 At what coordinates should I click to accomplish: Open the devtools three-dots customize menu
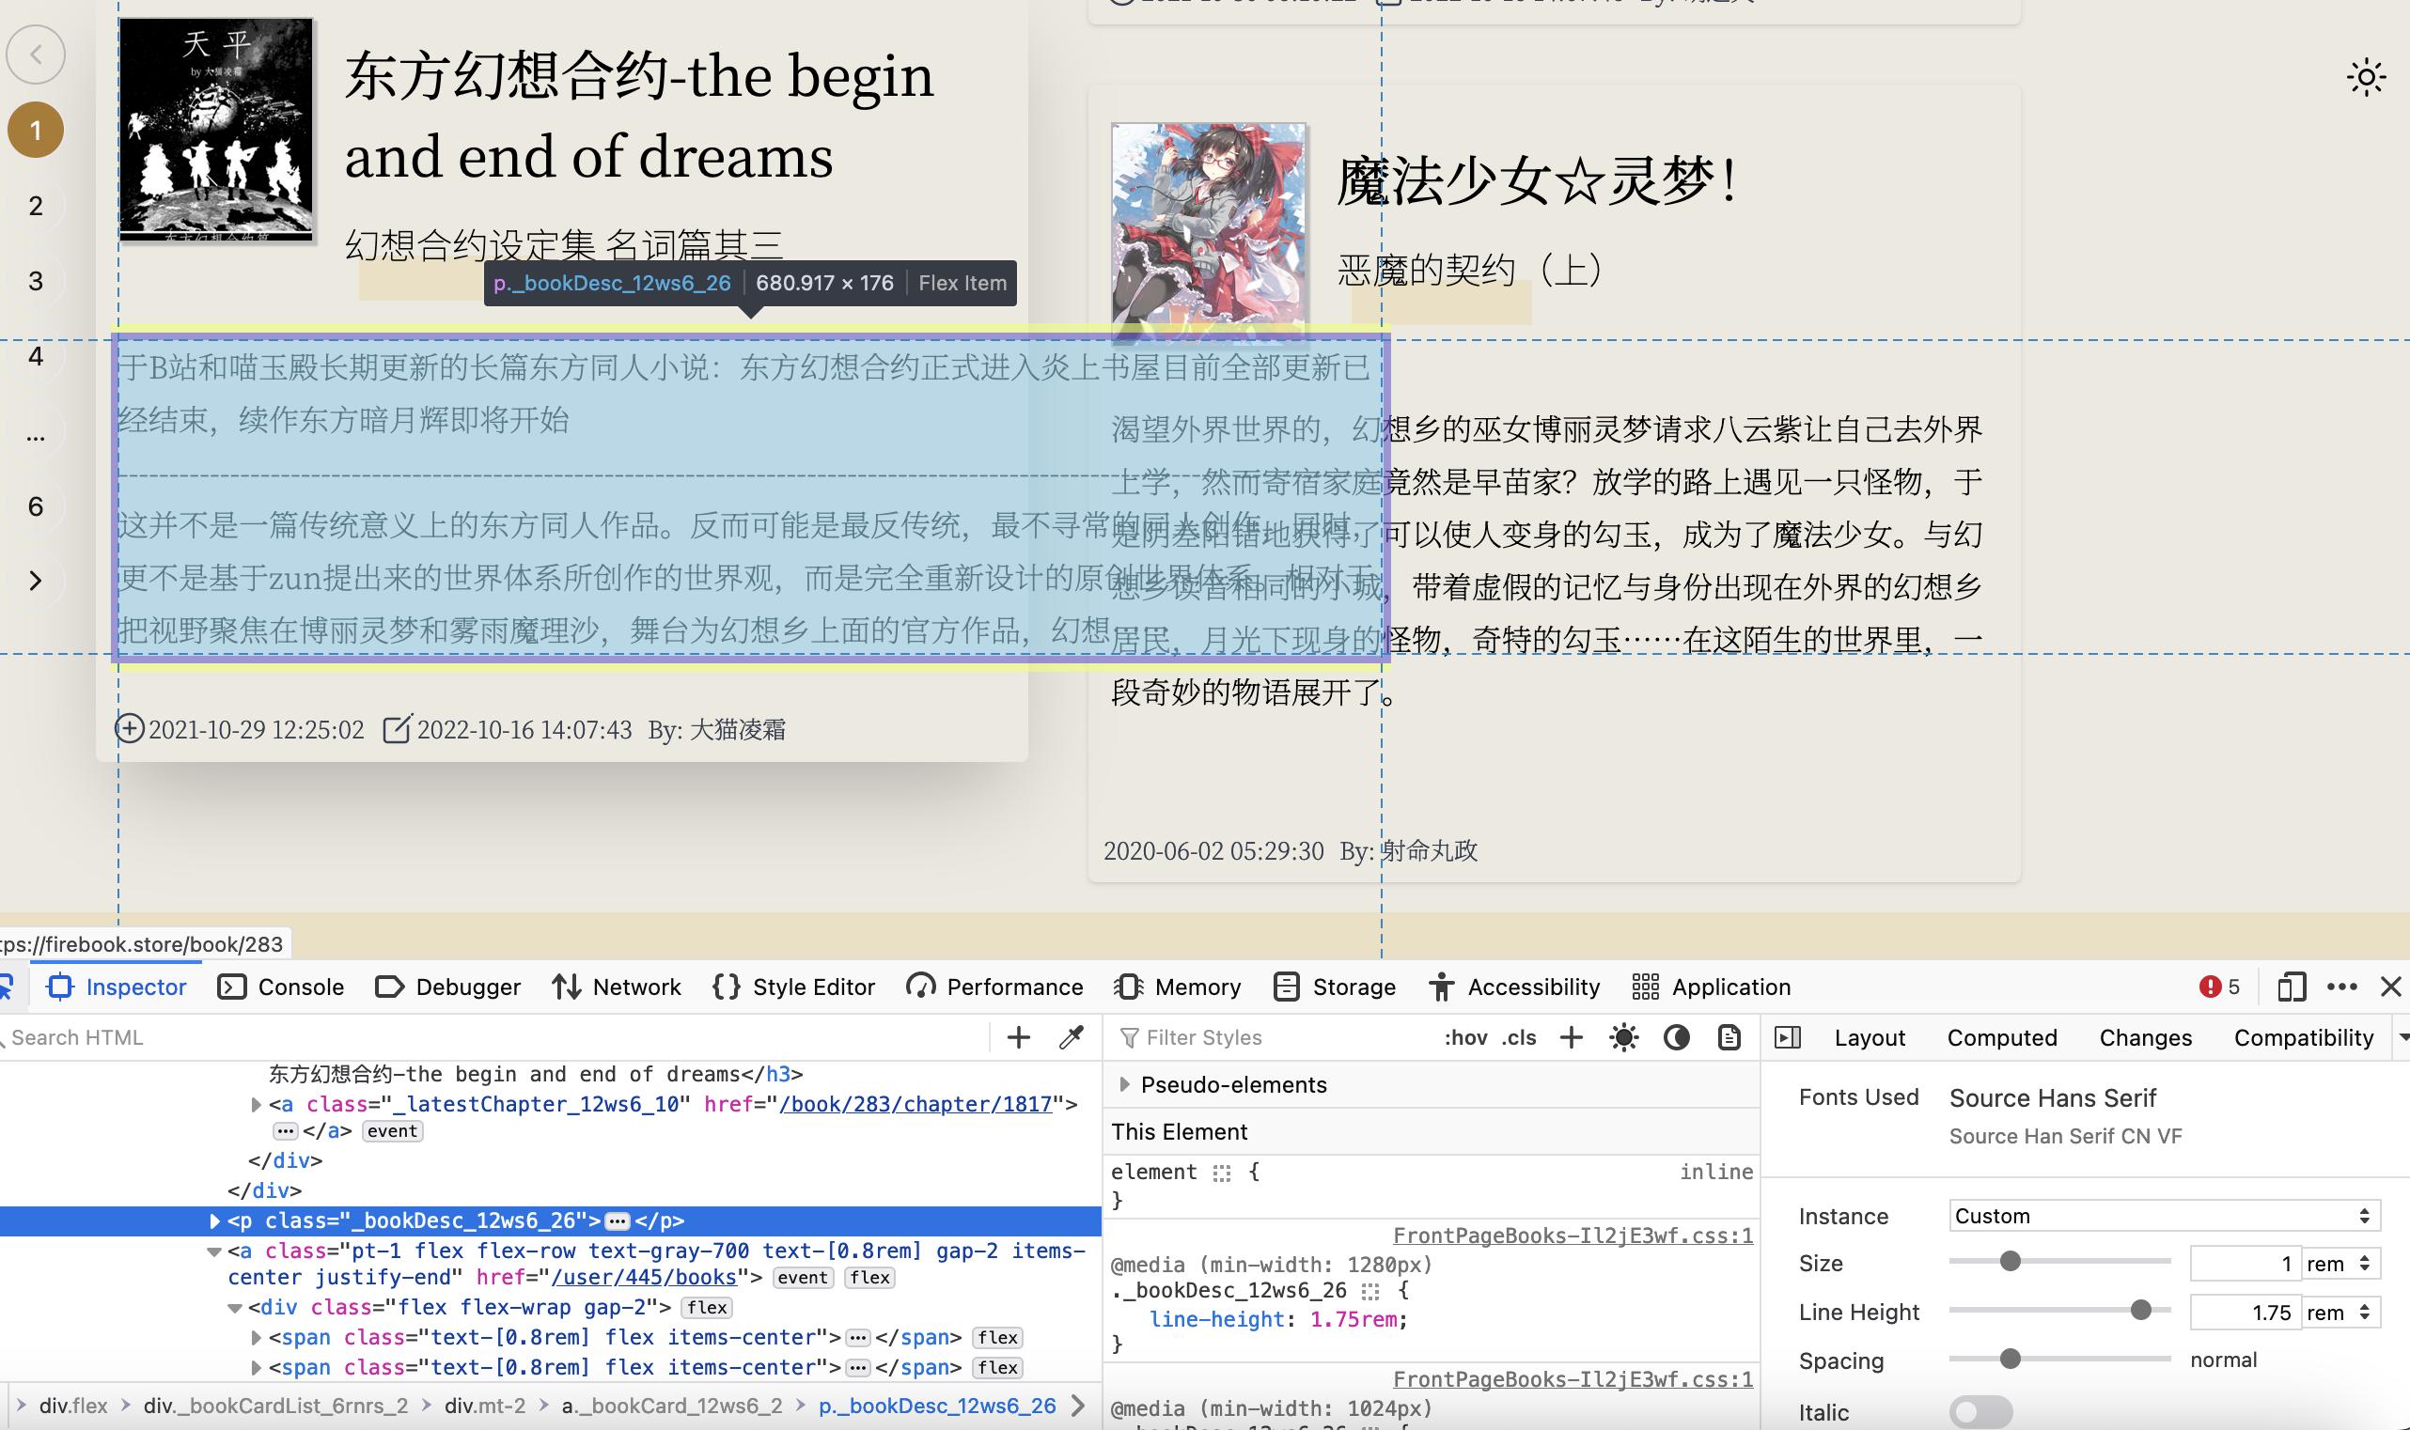coord(2341,987)
